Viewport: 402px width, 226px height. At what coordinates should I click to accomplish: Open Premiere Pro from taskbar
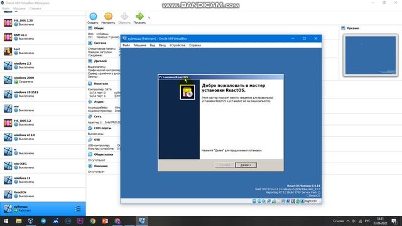point(80,221)
